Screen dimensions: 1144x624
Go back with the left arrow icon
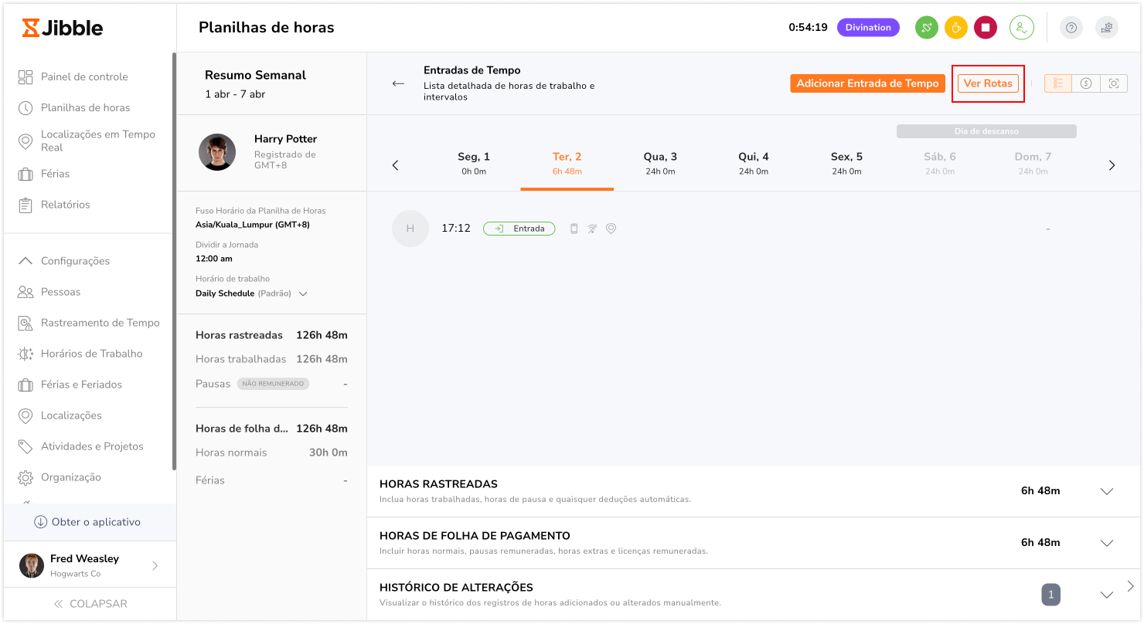coord(398,83)
